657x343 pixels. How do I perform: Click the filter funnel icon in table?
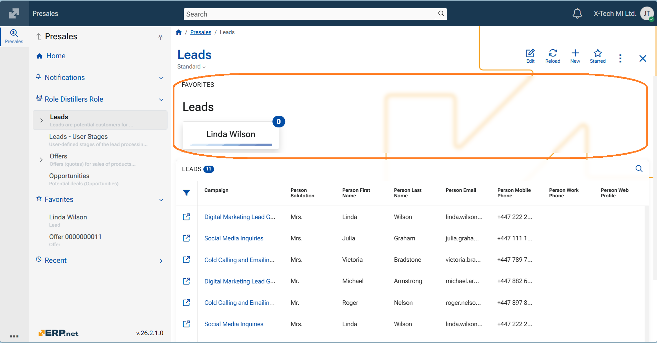186,193
